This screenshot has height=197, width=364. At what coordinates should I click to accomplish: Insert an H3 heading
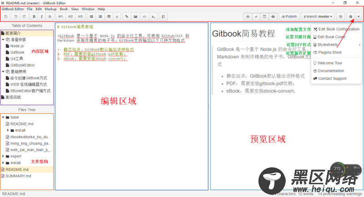pos(81,16)
